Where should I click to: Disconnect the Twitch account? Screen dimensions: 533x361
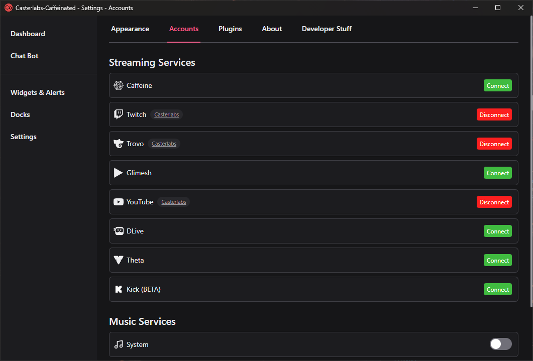(x=494, y=115)
